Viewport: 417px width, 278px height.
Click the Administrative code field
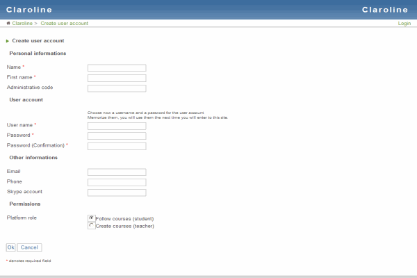[117, 88]
